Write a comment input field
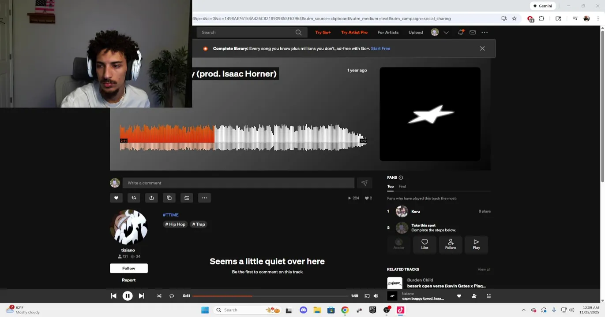Viewport: 605px width, 317px height. (x=238, y=183)
